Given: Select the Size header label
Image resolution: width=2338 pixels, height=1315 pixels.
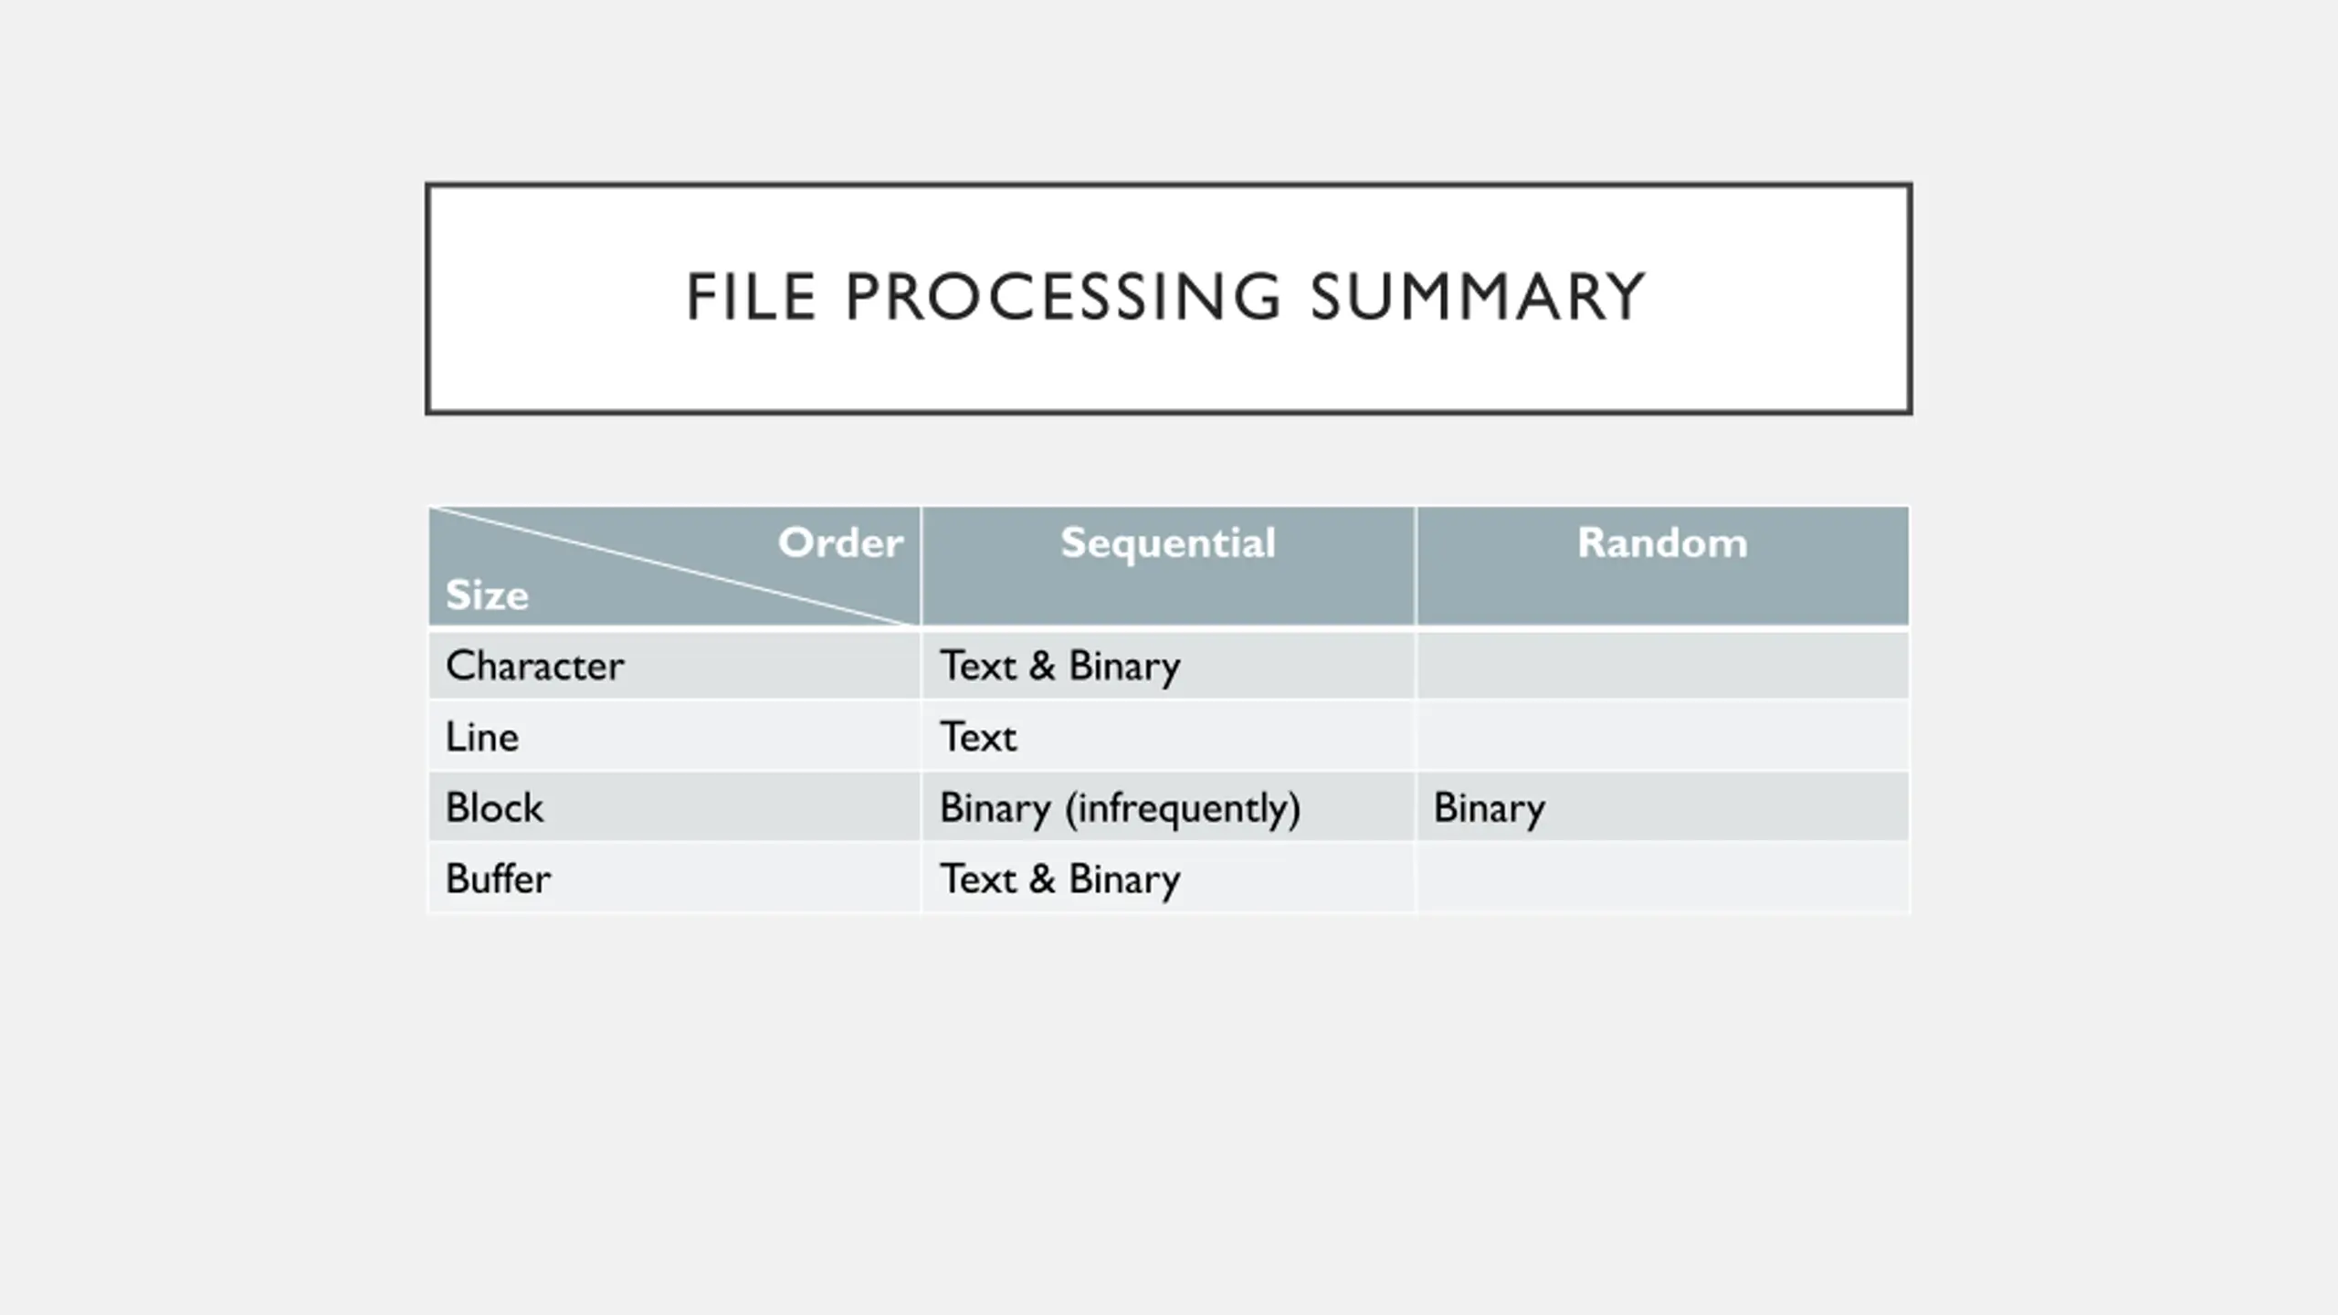Looking at the screenshot, I should (487, 595).
